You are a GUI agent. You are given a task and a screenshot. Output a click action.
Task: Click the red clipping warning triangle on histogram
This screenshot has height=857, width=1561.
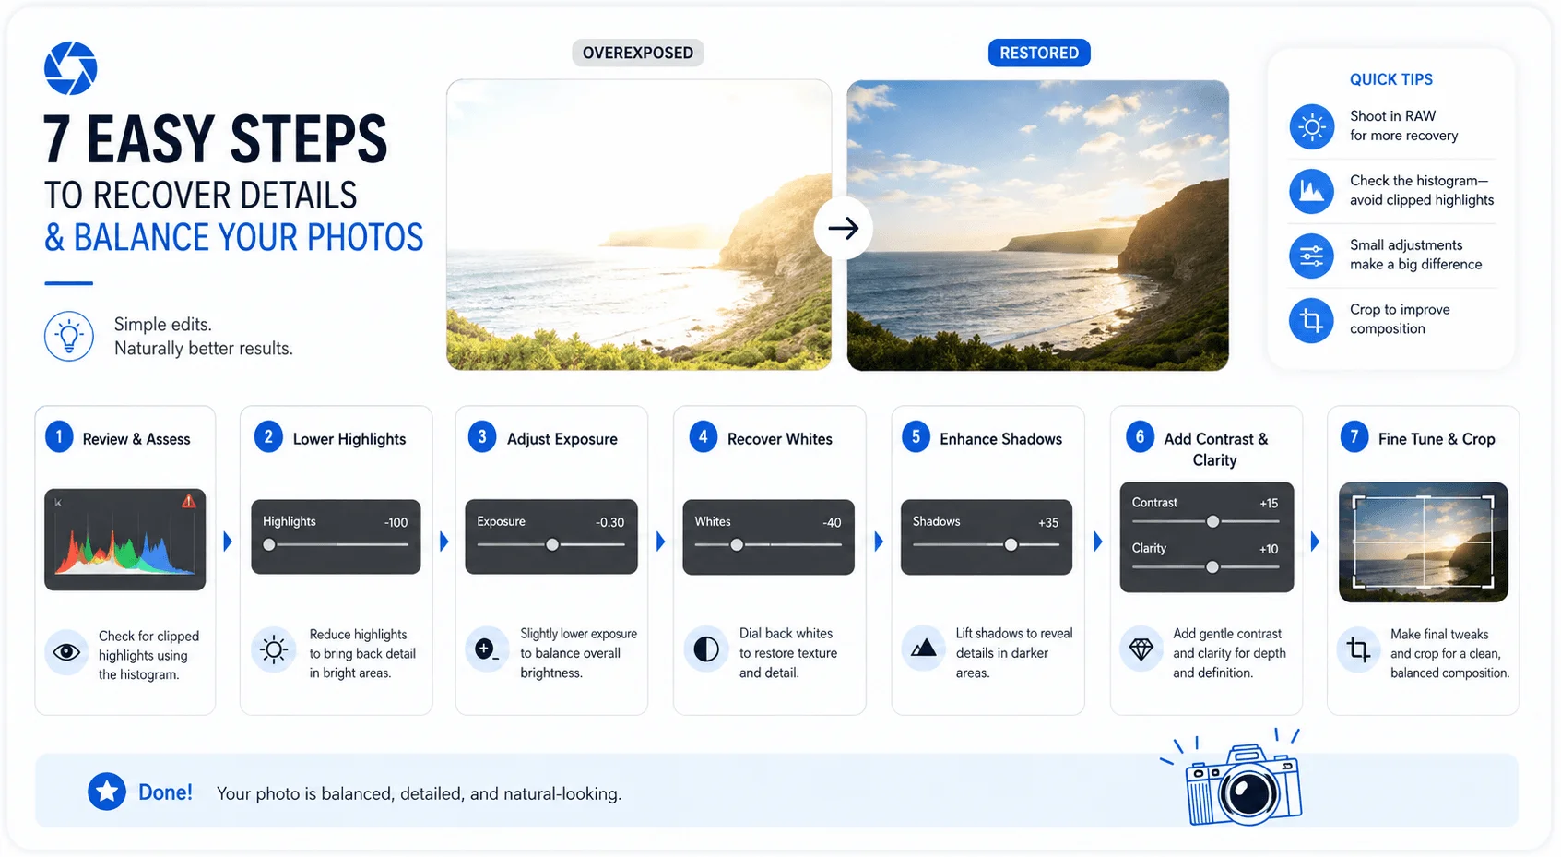click(189, 501)
